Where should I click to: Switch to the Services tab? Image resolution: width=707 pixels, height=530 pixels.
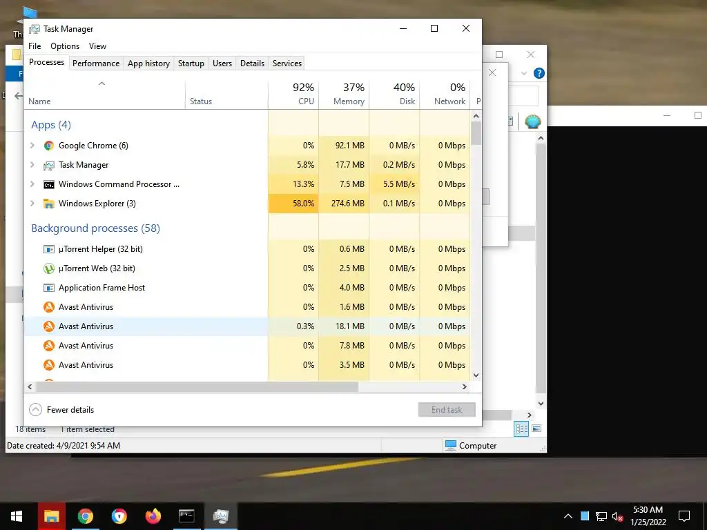[287, 63]
